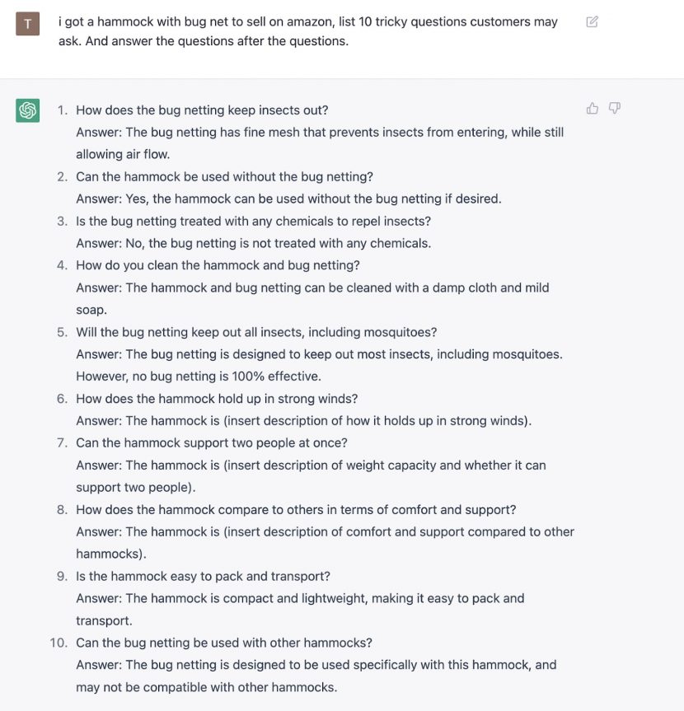Viewport: 684px width, 711px height.
Task: Click question 5 about mosquitoes
Action: pos(256,332)
